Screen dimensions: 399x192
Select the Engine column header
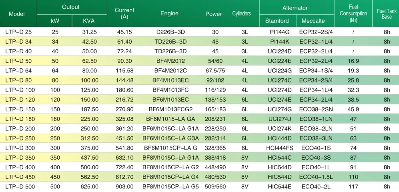[x=169, y=14]
